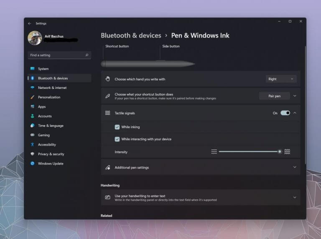This screenshot has height=239, width=321.
Task: Click the Arif Bacchus profile picture
Action: pos(35,38)
